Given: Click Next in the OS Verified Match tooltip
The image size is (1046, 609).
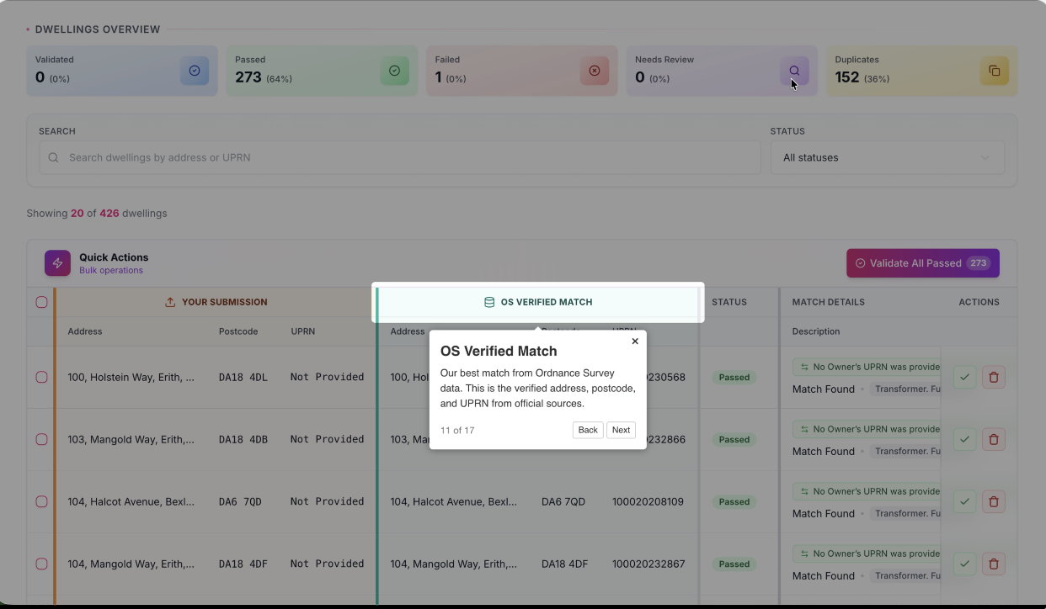Looking at the screenshot, I should [x=621, y=430].
